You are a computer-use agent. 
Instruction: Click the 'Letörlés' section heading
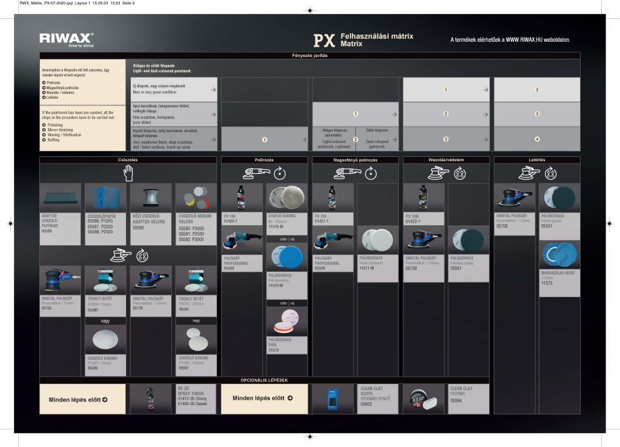pyautogui.click(x=537, y=160)
